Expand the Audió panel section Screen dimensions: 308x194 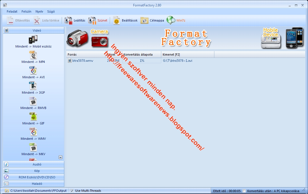(34, 164)
